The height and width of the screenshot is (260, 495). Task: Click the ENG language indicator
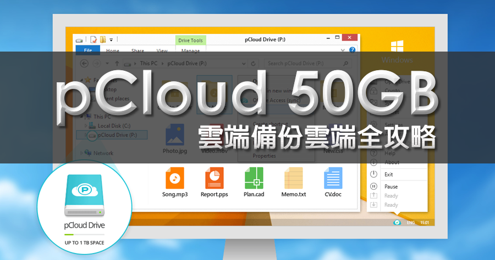(411, 223)
